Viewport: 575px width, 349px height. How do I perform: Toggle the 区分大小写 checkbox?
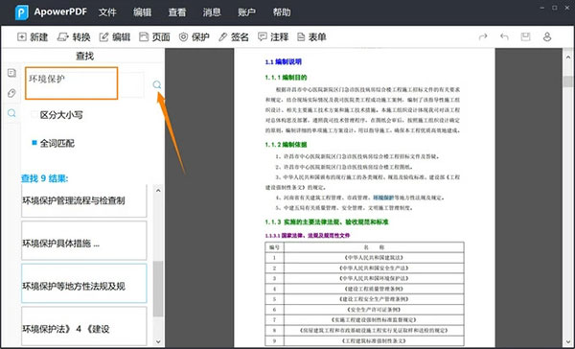coord(34,114)
